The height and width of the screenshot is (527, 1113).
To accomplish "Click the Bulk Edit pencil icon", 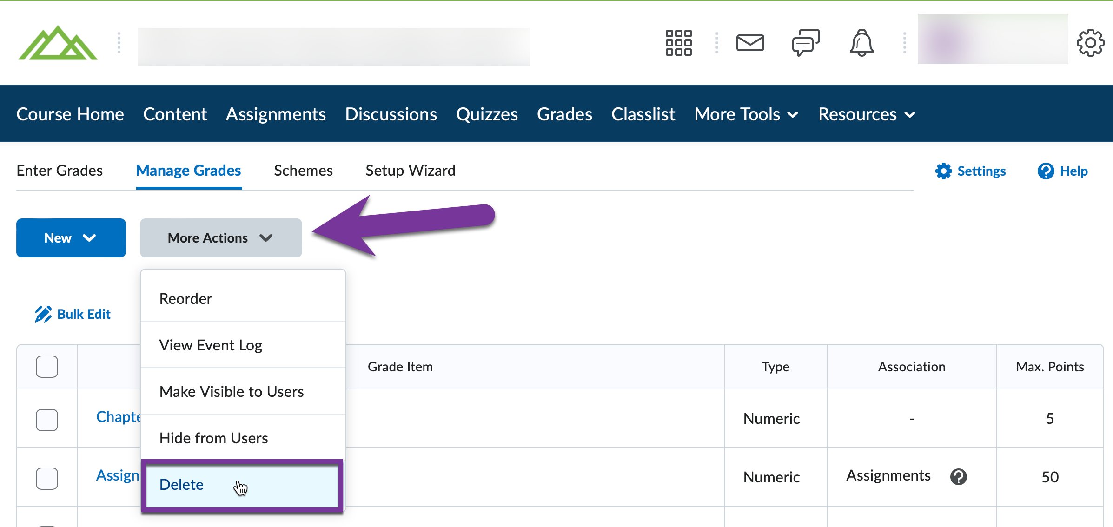I will 43,314.
